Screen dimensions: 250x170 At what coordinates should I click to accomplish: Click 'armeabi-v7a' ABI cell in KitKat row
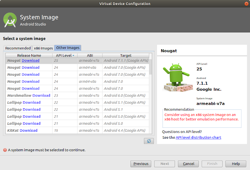tap(89, 131)
